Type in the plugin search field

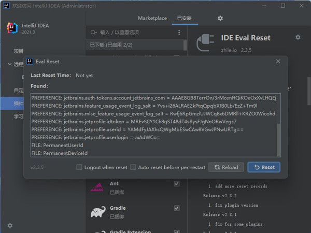[x=135, y=32]
